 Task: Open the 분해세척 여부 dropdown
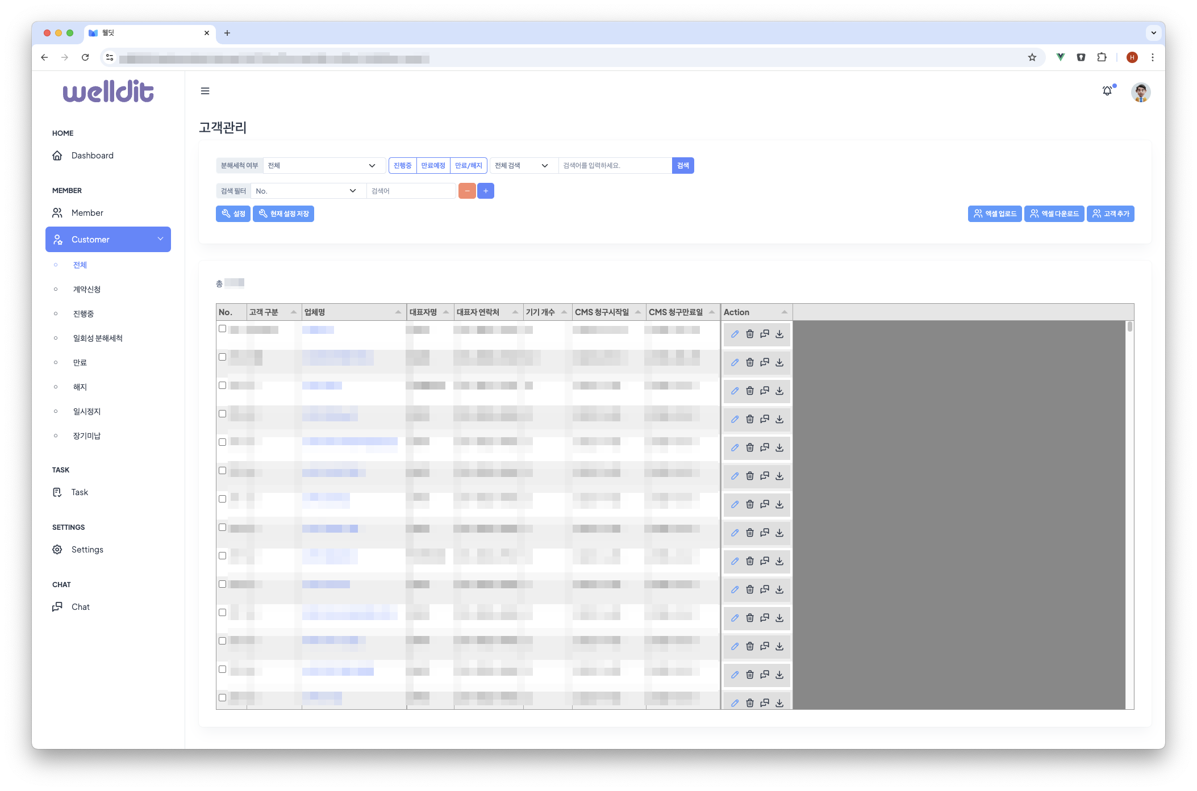pos(324,165)
